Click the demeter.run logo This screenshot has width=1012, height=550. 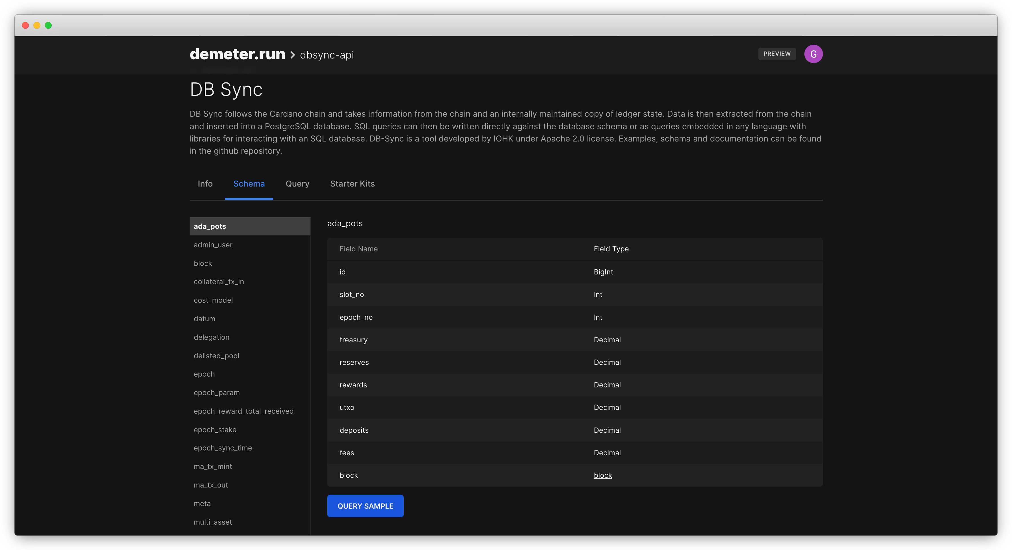pyautogui.click(x=237, y=54)
